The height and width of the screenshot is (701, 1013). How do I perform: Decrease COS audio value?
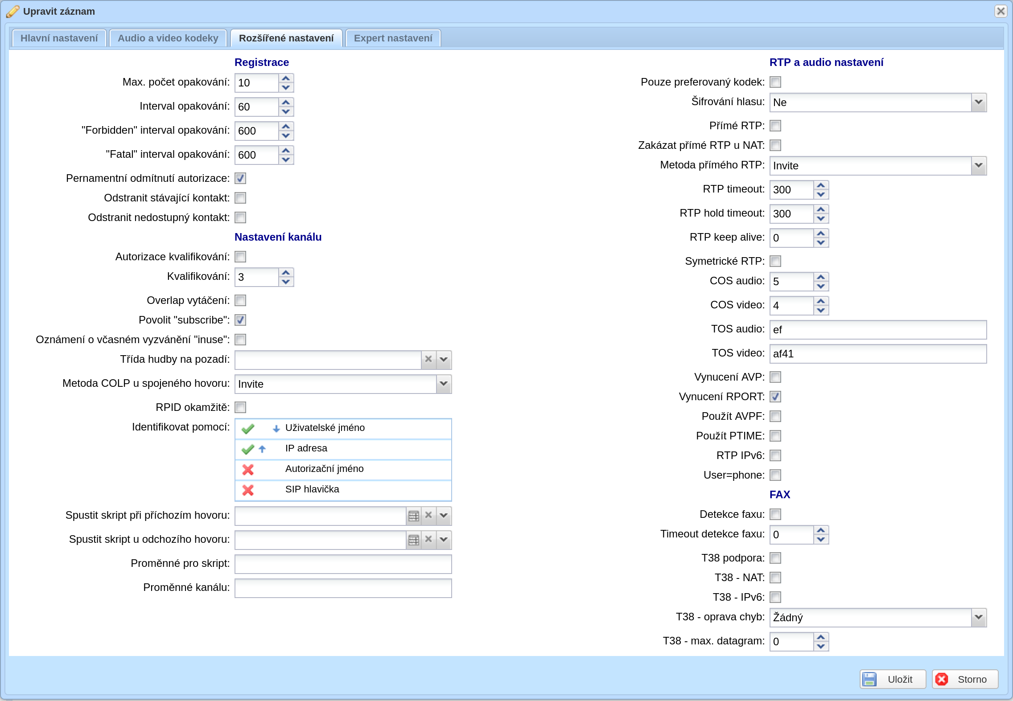821,286
